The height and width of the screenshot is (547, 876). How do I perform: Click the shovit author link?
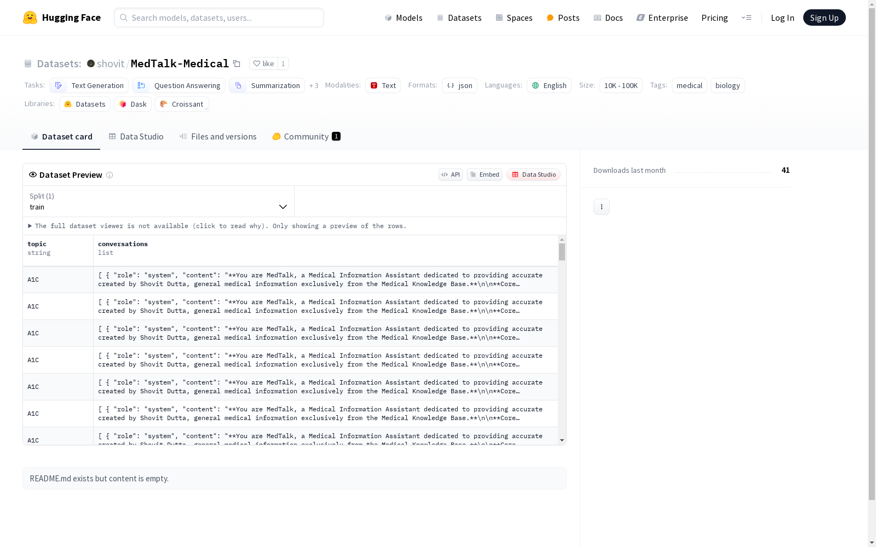pyautogui.click(x=111, y=63)
